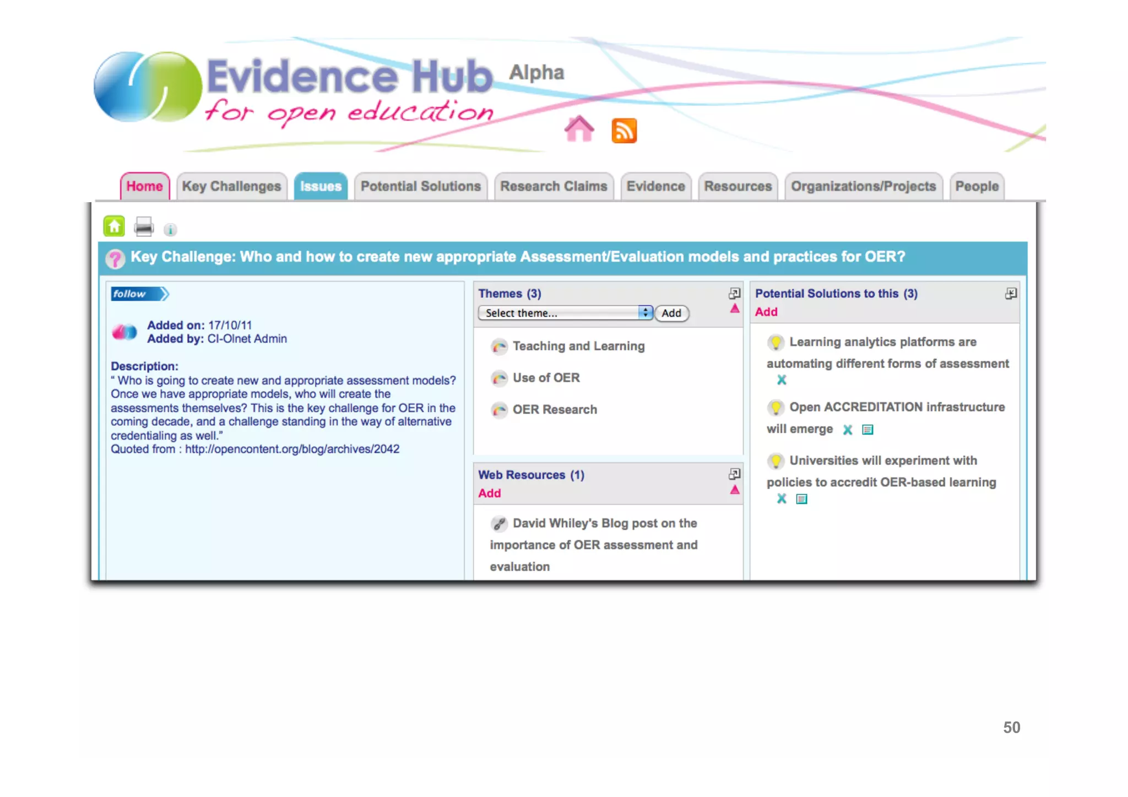Open the Select theme dropdown
The image size is (1128, 797).
566,313
